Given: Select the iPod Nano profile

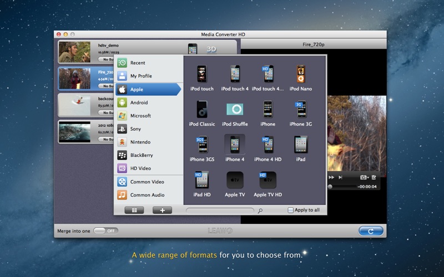Looking at the screenshot, I should pyautogui.click(x=301, y=78).
